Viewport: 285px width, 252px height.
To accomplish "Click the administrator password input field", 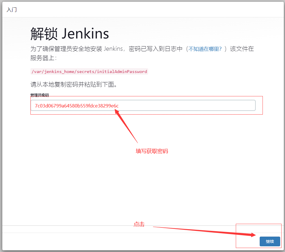I will tap(143, 105).
